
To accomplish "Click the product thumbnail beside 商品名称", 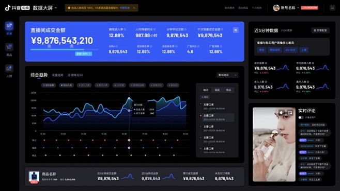I will pyautogui.click(x=34, y=178).
